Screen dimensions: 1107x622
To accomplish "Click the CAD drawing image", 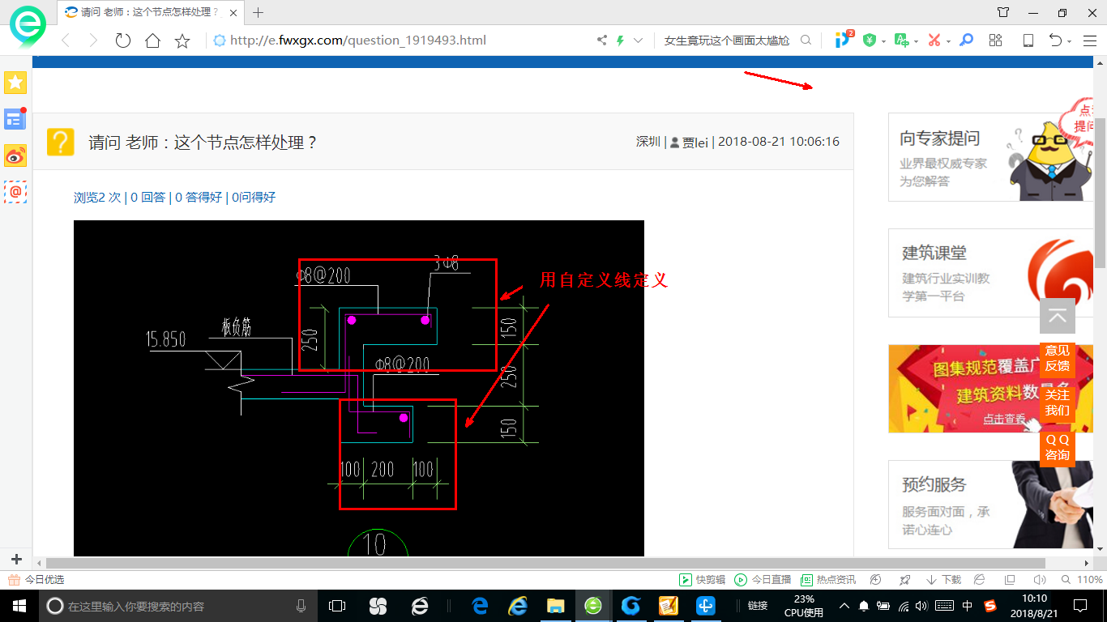I will tap(359, 388).
